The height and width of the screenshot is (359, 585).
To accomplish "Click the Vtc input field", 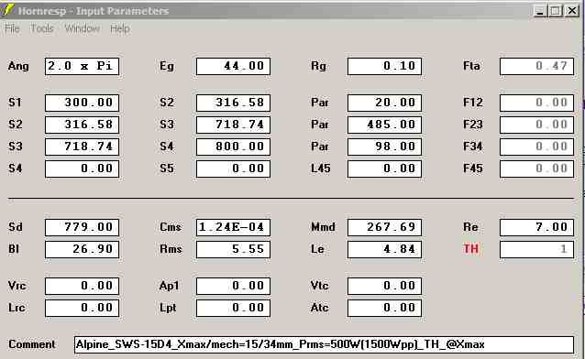I will [x=384, y=286].
